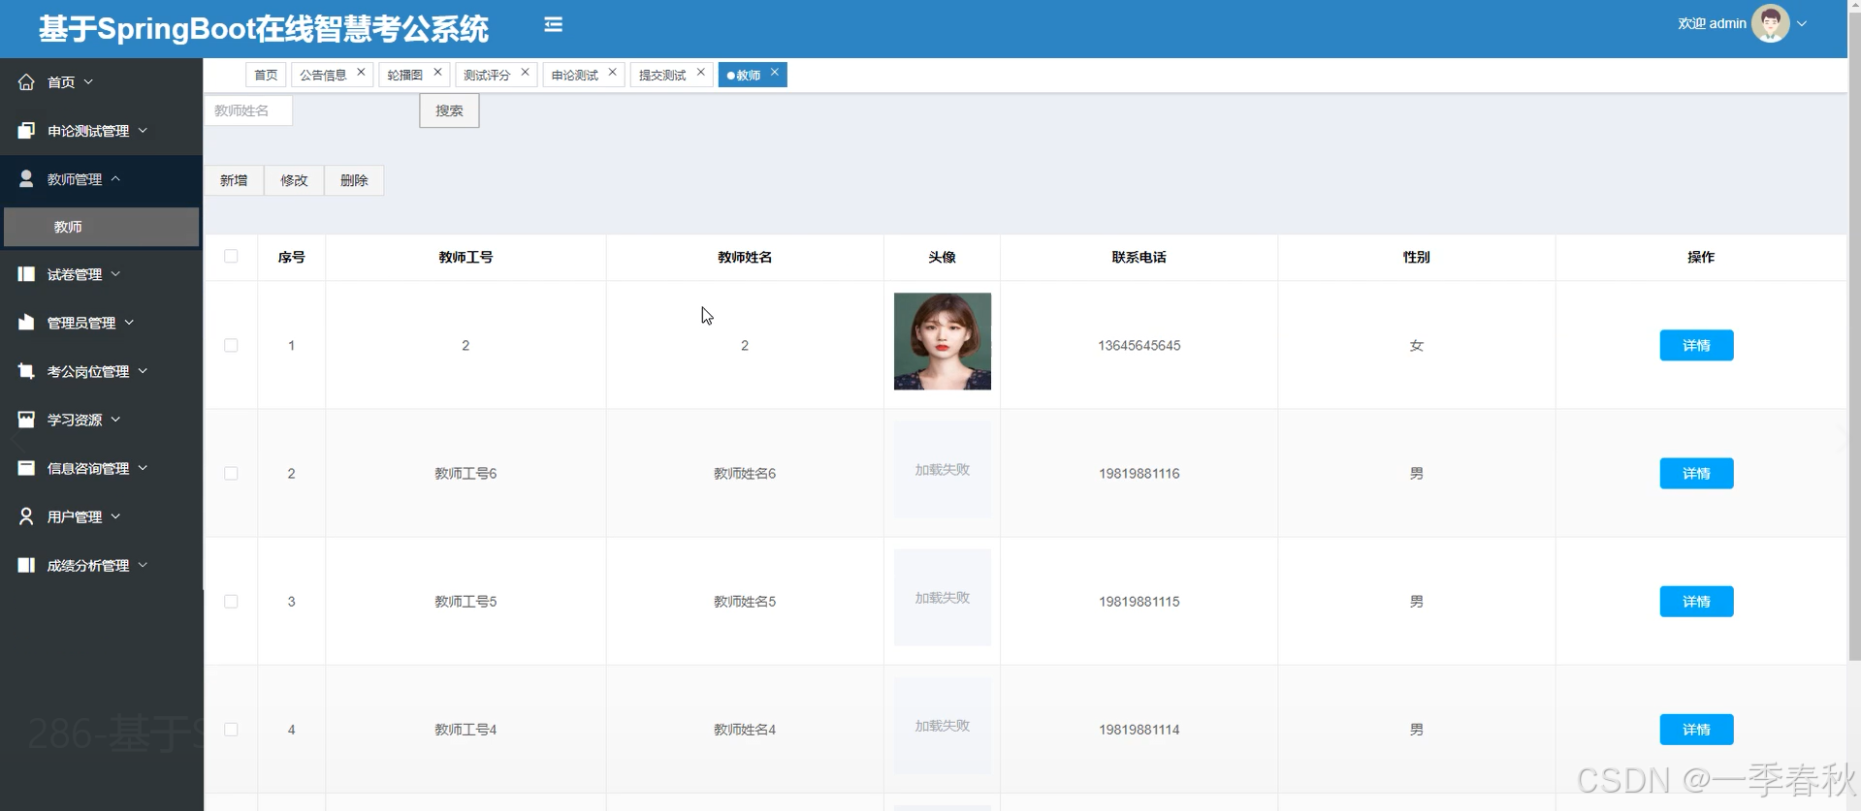Click the person icon for 教师管理
Screen dimensions: 1861x811
(26, 179)
